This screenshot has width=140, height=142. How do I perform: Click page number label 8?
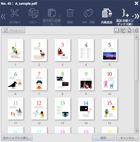pos(62,94)
